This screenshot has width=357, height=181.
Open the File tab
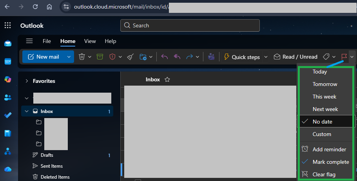(47, 41)
